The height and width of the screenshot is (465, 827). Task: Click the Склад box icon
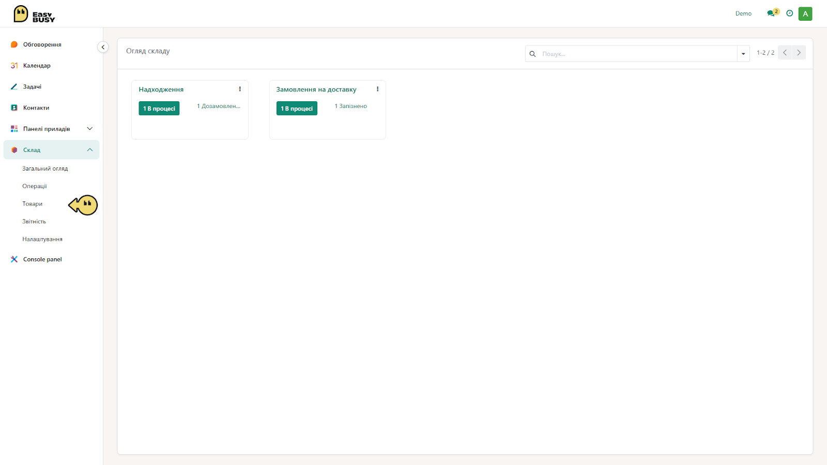coord(14,150)
